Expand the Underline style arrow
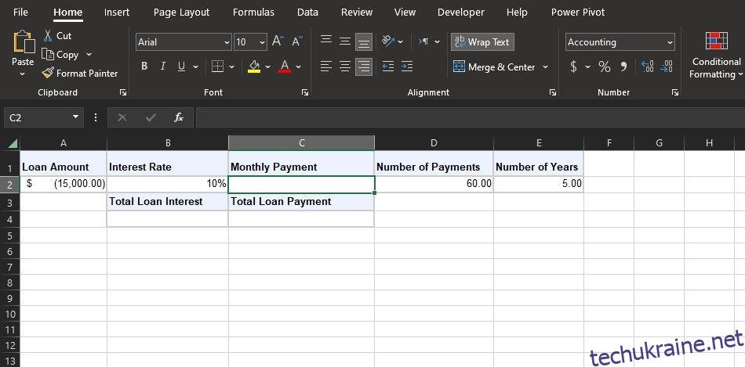The width and height of the screenshot is (745, 367). point(195,67)
